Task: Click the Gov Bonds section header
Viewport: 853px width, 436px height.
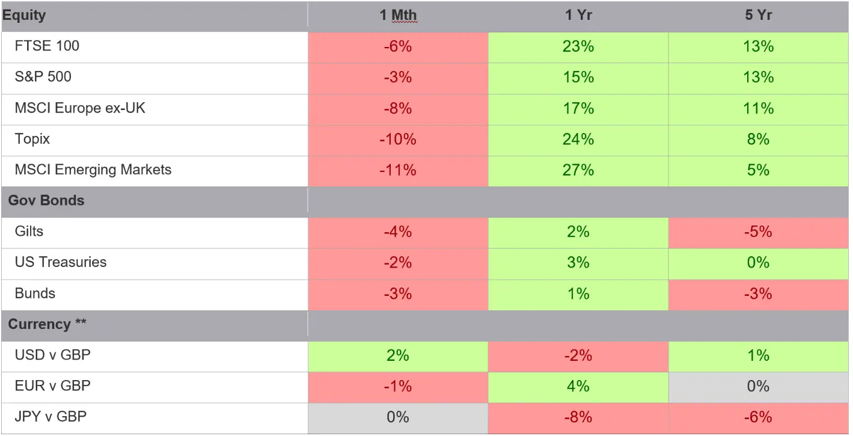Action: tap(46, 201)
